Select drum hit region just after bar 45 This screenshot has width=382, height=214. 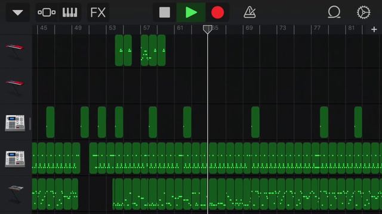(50, 122)
